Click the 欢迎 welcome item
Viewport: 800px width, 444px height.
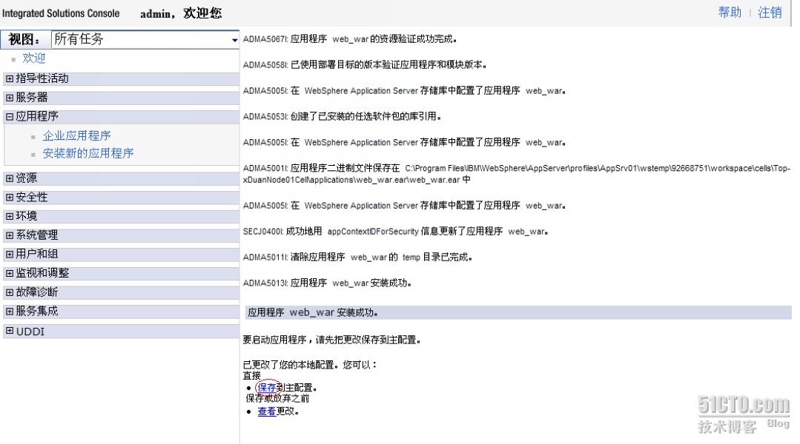click(34, 58)
